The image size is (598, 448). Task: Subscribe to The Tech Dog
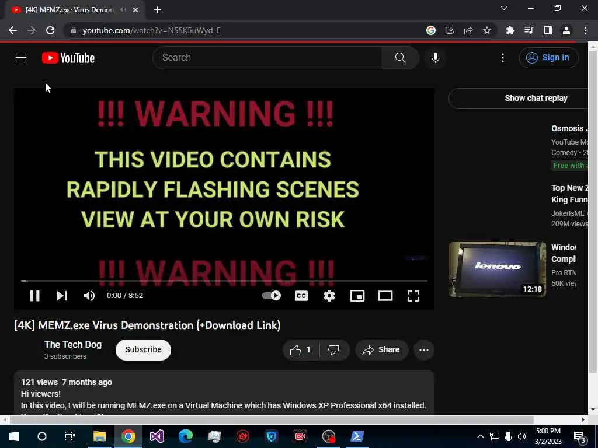143,350
